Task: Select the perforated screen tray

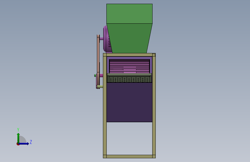Action: tap(129, 79)
